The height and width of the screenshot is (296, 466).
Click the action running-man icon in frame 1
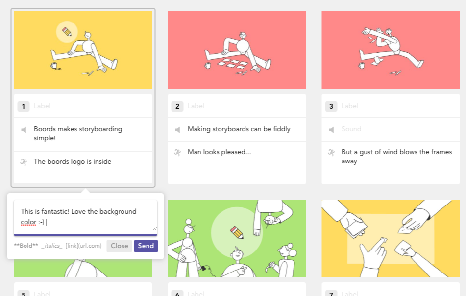24,162
